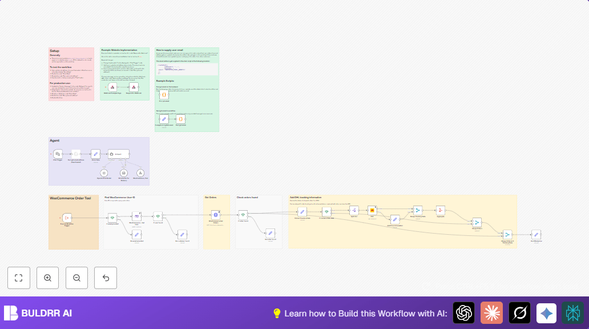Select the 'No order found' edit node
The height and width of the screenshot is (329, 589).
(x=270, y=233)
